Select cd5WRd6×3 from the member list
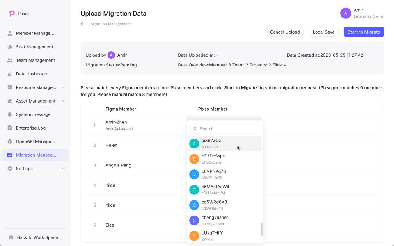This screenshot has width=394, height=246. [225, 205]
